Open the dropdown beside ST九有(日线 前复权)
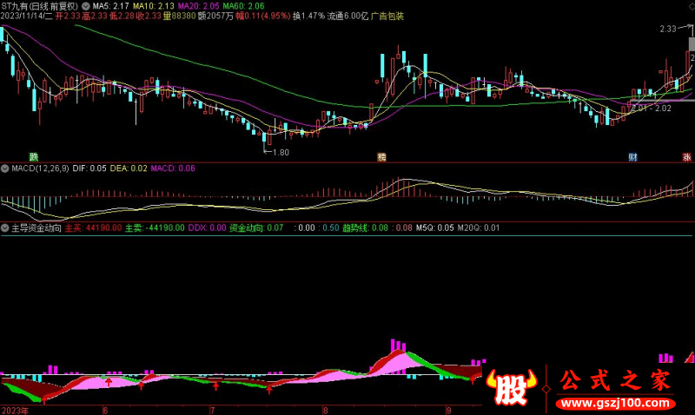The width and height of the screenshot is (695, 415). pyautogui.click(x=85, y=6)
